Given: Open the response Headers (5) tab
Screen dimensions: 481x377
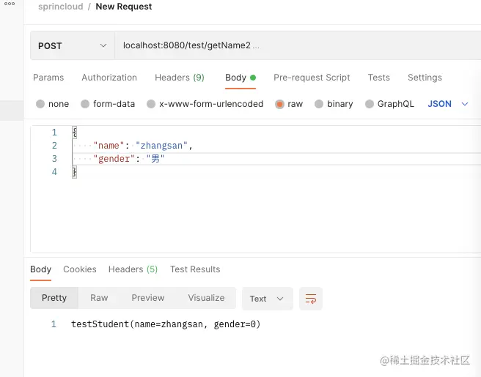Looking at the screenshot, I should (x=133, y=269).
